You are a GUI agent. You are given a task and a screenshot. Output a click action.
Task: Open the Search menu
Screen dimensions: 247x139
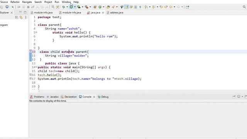(38, 2)
